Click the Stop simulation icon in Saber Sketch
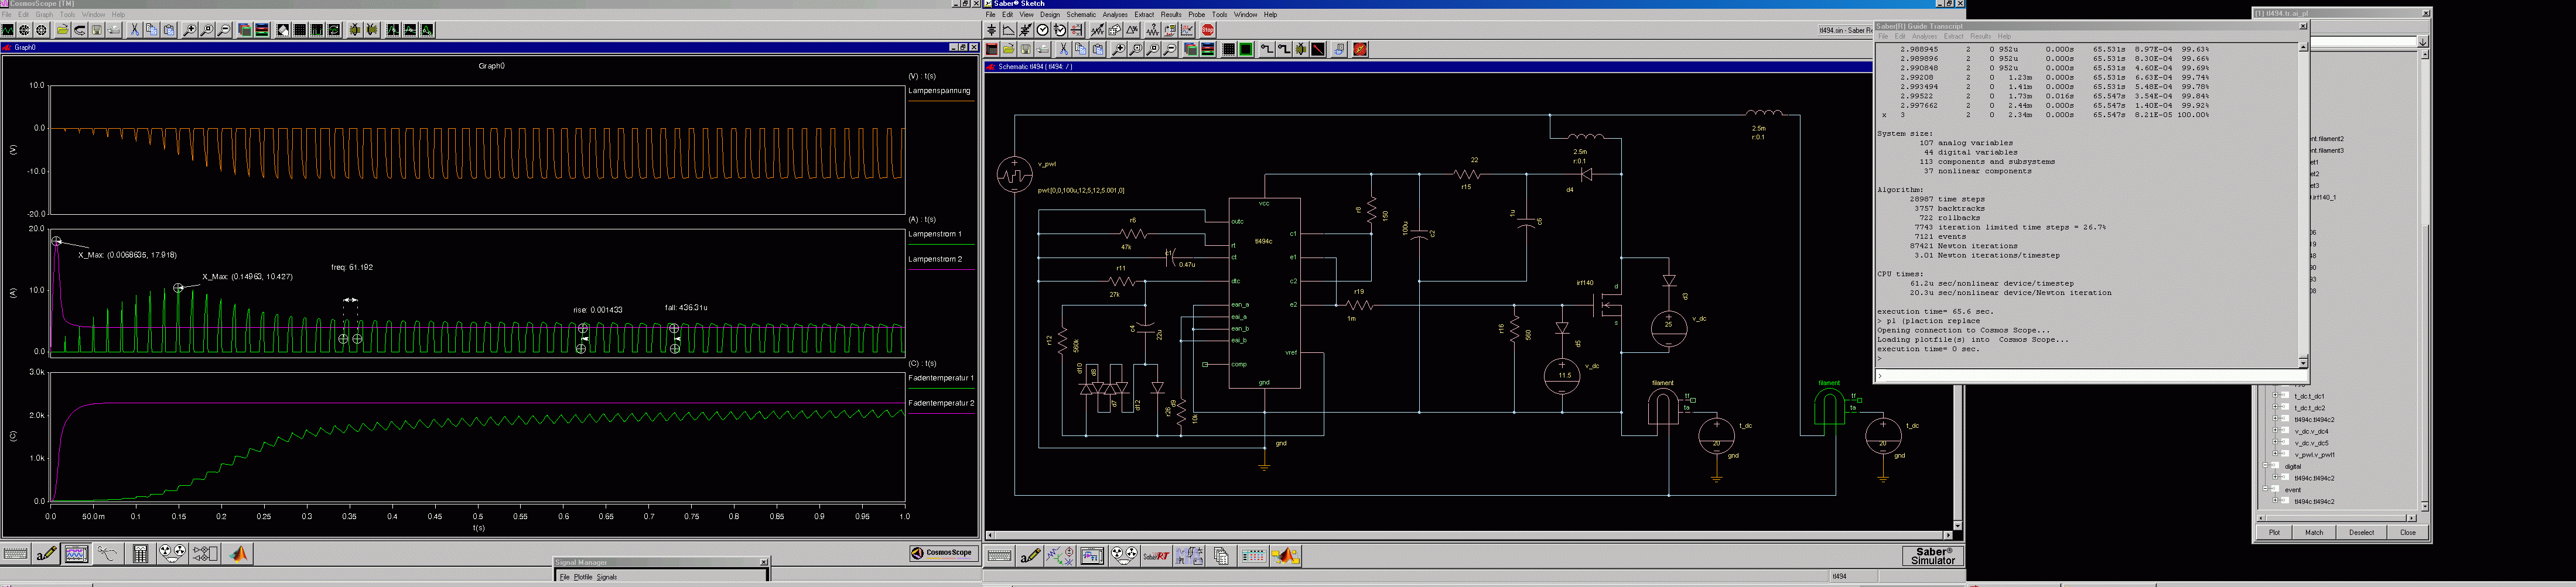Image resolution: width=2576 pixels, height=587 pixels. (1208, 30)
